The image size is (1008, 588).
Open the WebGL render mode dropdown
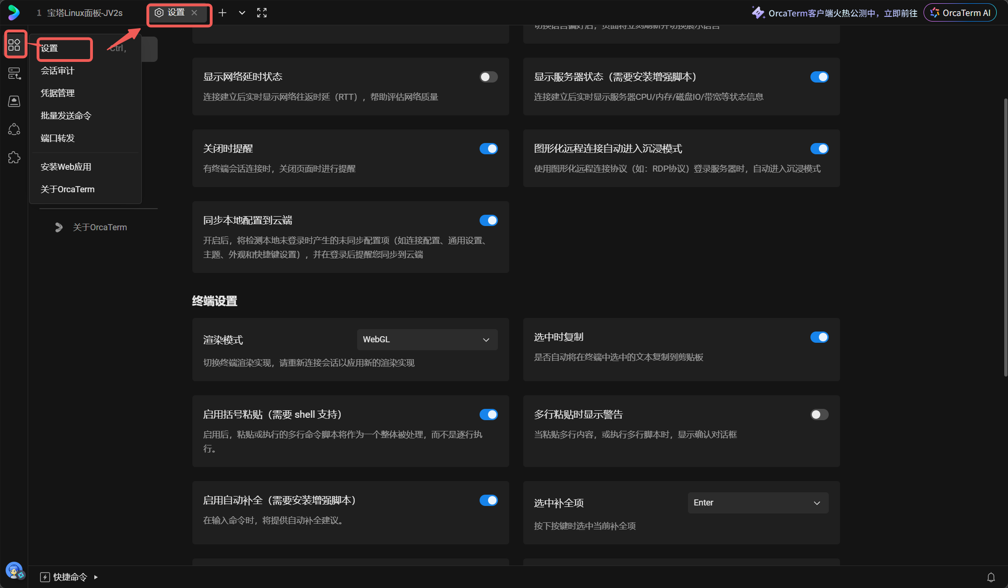tap(427, 339)
